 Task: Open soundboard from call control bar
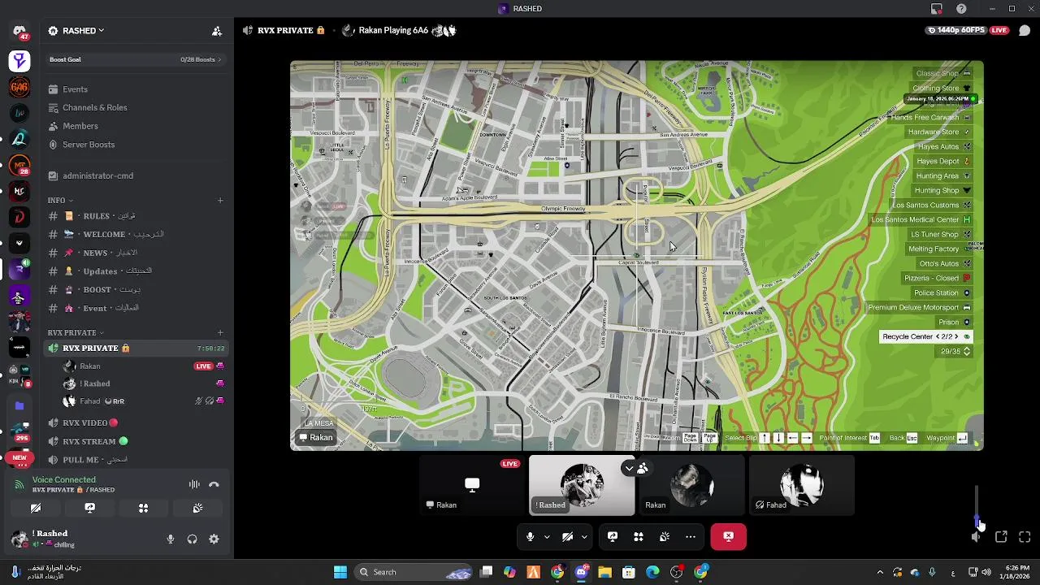[x=665, y=536]
